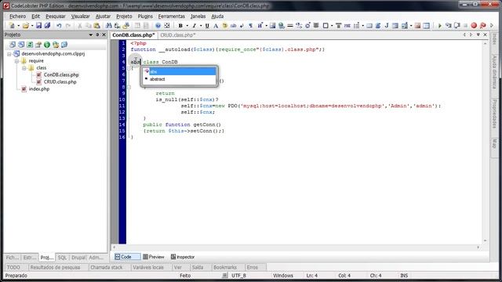Apply Underline tag with the U icon
The height and width of the screenshot is (282, 502).
coord(207,26)
